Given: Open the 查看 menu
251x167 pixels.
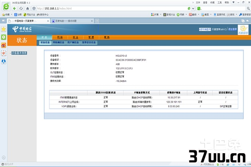Looking at the screenshot, I should click(x=205, y=3).
